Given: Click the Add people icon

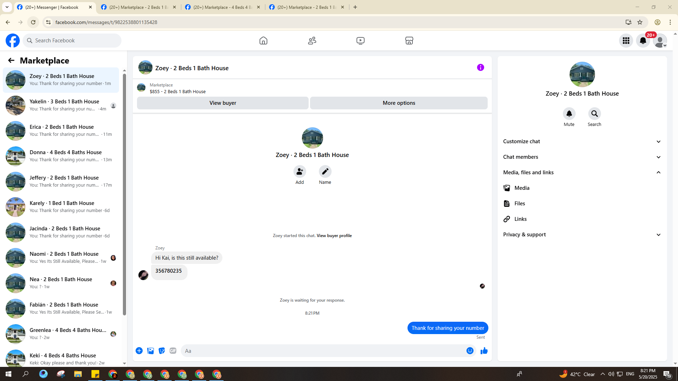Looking at the screenshot, I should (x=299, y=171).
